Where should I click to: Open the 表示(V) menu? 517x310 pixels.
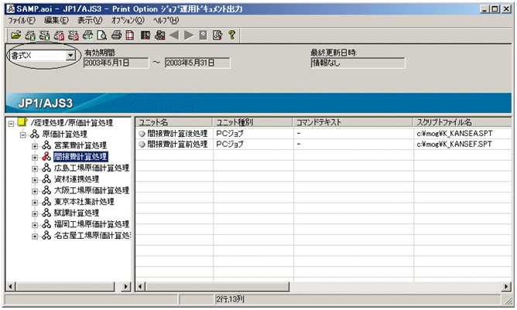(90, 20)
